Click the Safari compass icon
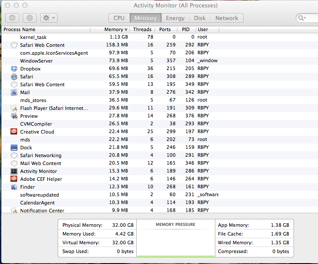 click(14, 77)
